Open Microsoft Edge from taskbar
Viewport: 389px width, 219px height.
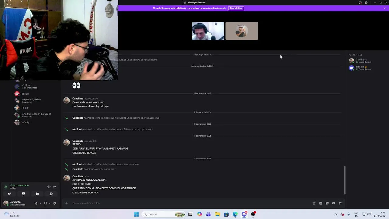coord(235,214)
